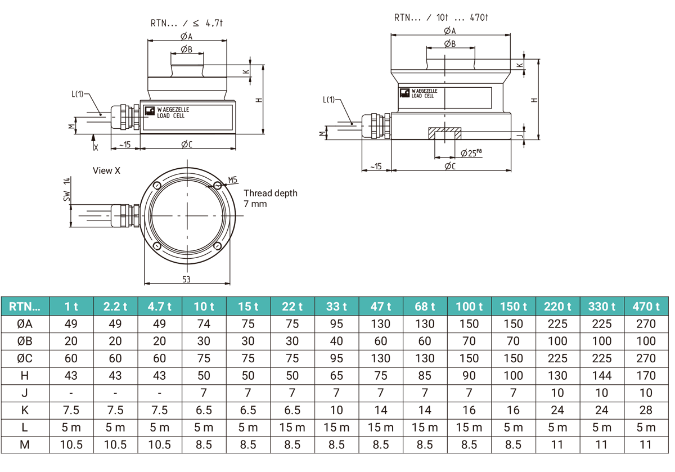675x472 pixels.
Task: Select the H value 130 for 220 t
Action: (x=557, y=376)
